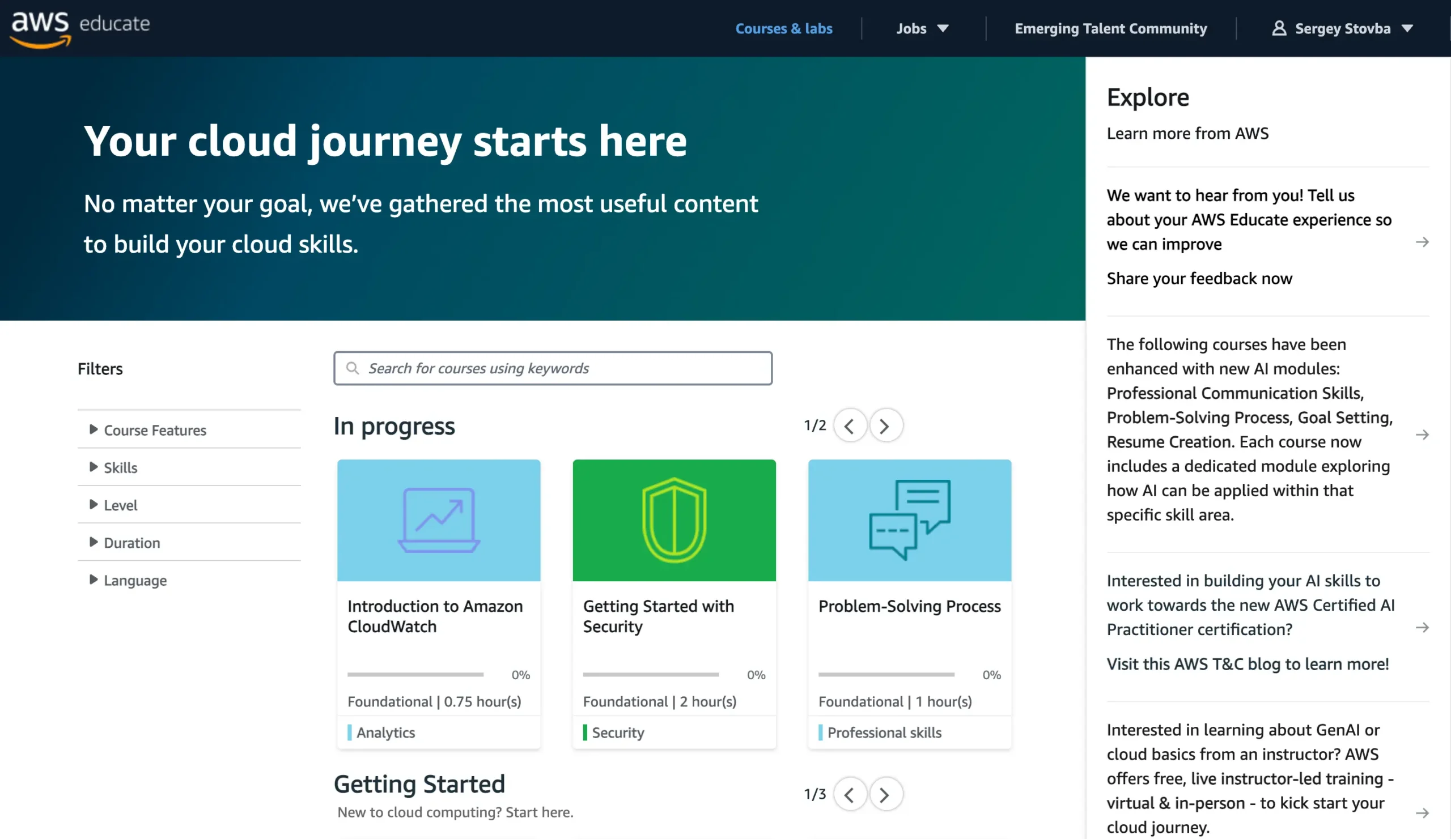
Task: Go to previous Getting Started page
Action: pyautogui.click(x=849, y=795)
